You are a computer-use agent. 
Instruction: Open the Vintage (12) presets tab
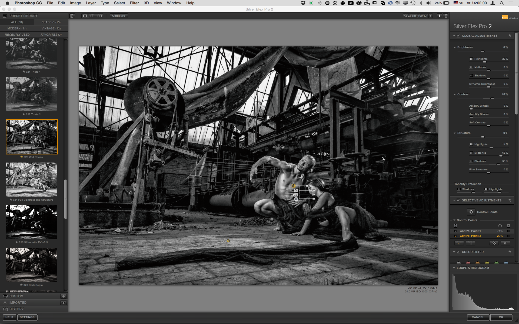pos(51,28)
